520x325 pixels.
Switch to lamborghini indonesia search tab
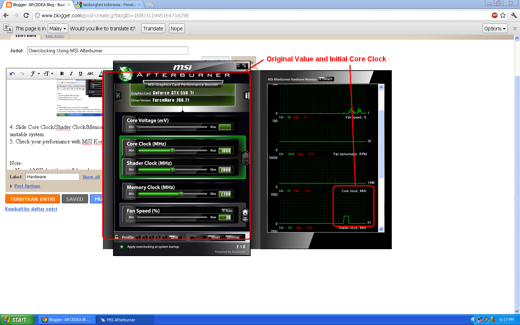coord(109,5)
